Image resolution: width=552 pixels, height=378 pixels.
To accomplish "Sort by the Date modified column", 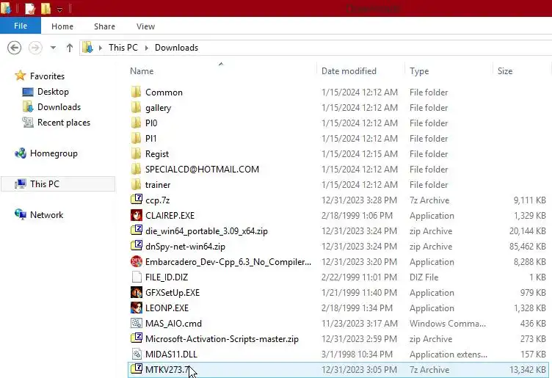I will tap(349, 71).
